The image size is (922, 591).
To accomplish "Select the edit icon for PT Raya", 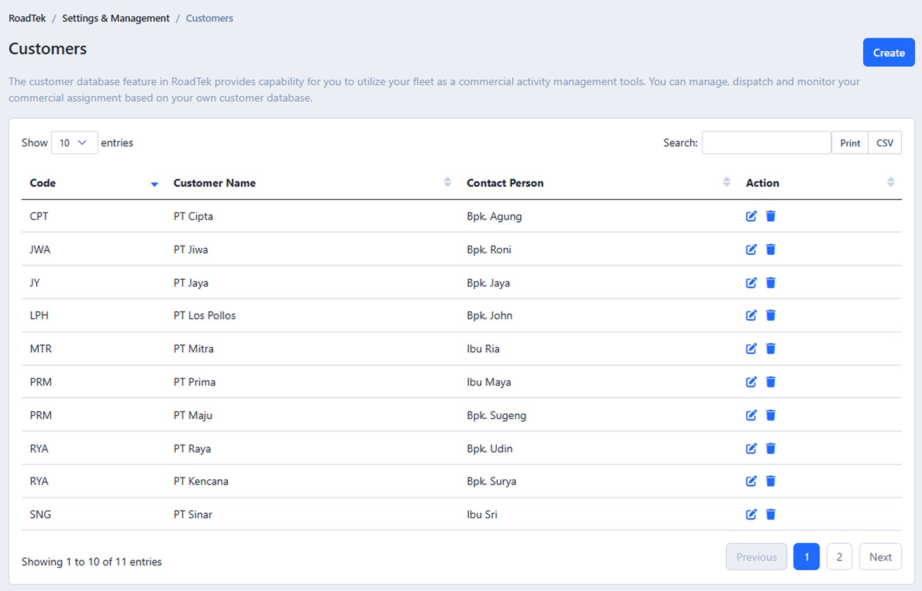I will click(751, 448).
